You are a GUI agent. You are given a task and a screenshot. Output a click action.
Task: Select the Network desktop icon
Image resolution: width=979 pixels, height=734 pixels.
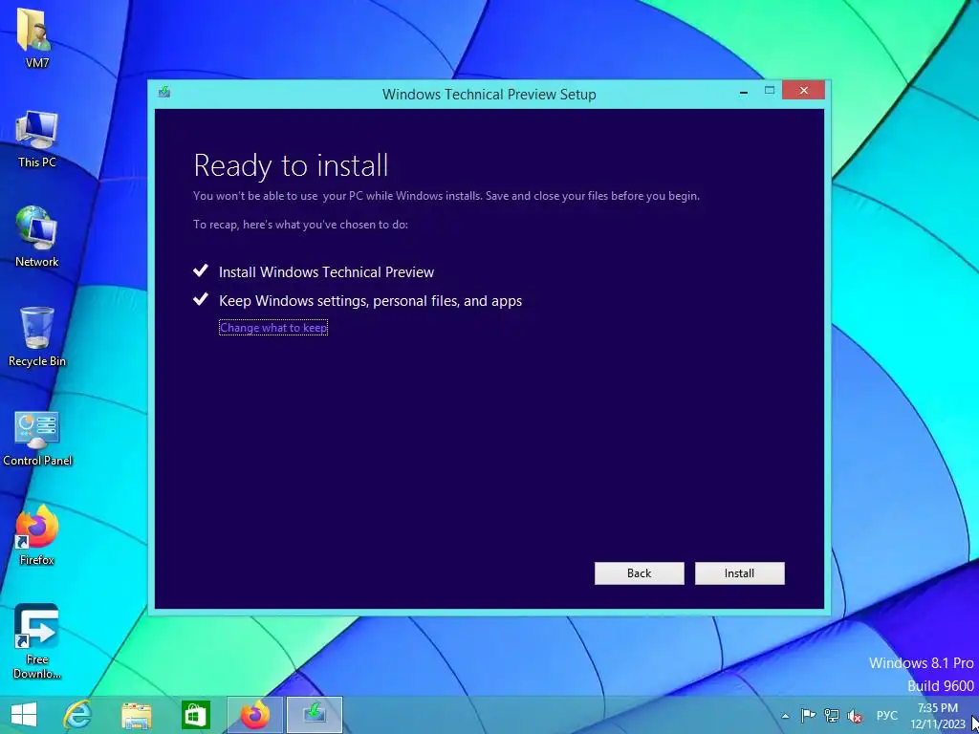pos(37,238)
